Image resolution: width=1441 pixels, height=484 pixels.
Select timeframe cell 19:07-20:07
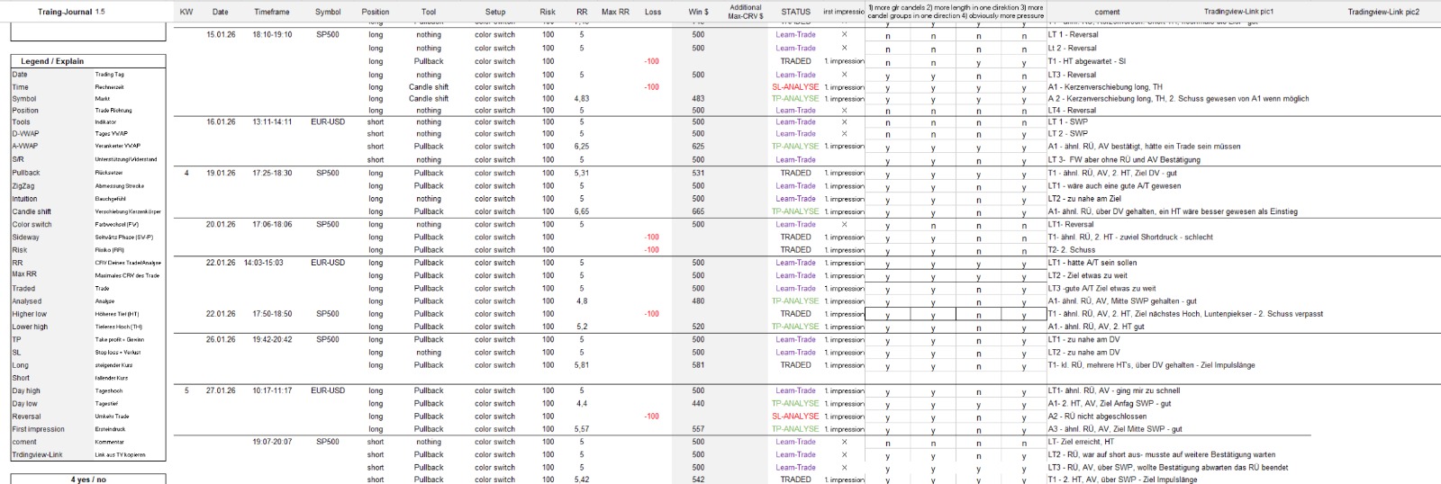272,442
